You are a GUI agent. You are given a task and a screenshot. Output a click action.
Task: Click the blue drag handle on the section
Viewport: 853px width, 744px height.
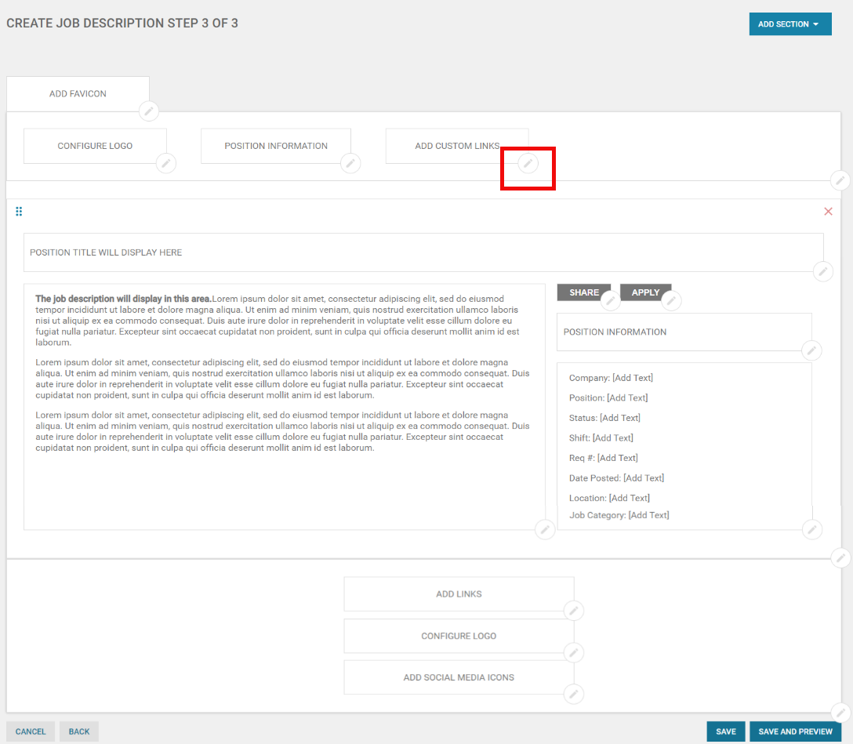coord(19,211)
